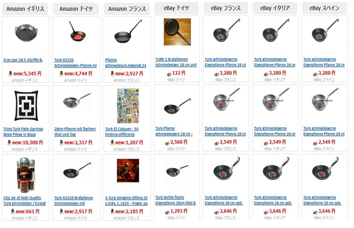Open the TURK 2 Bratpfannen listing link
The width and height of the screenshot is (354, 228).
pyautogui.click(x=176, y=62)
